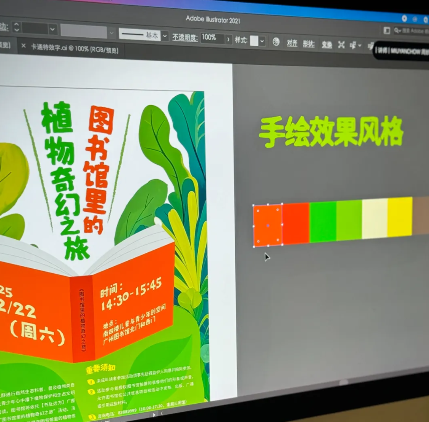
Task: Open the stroke weight dropdown
Action: [52, 29]
